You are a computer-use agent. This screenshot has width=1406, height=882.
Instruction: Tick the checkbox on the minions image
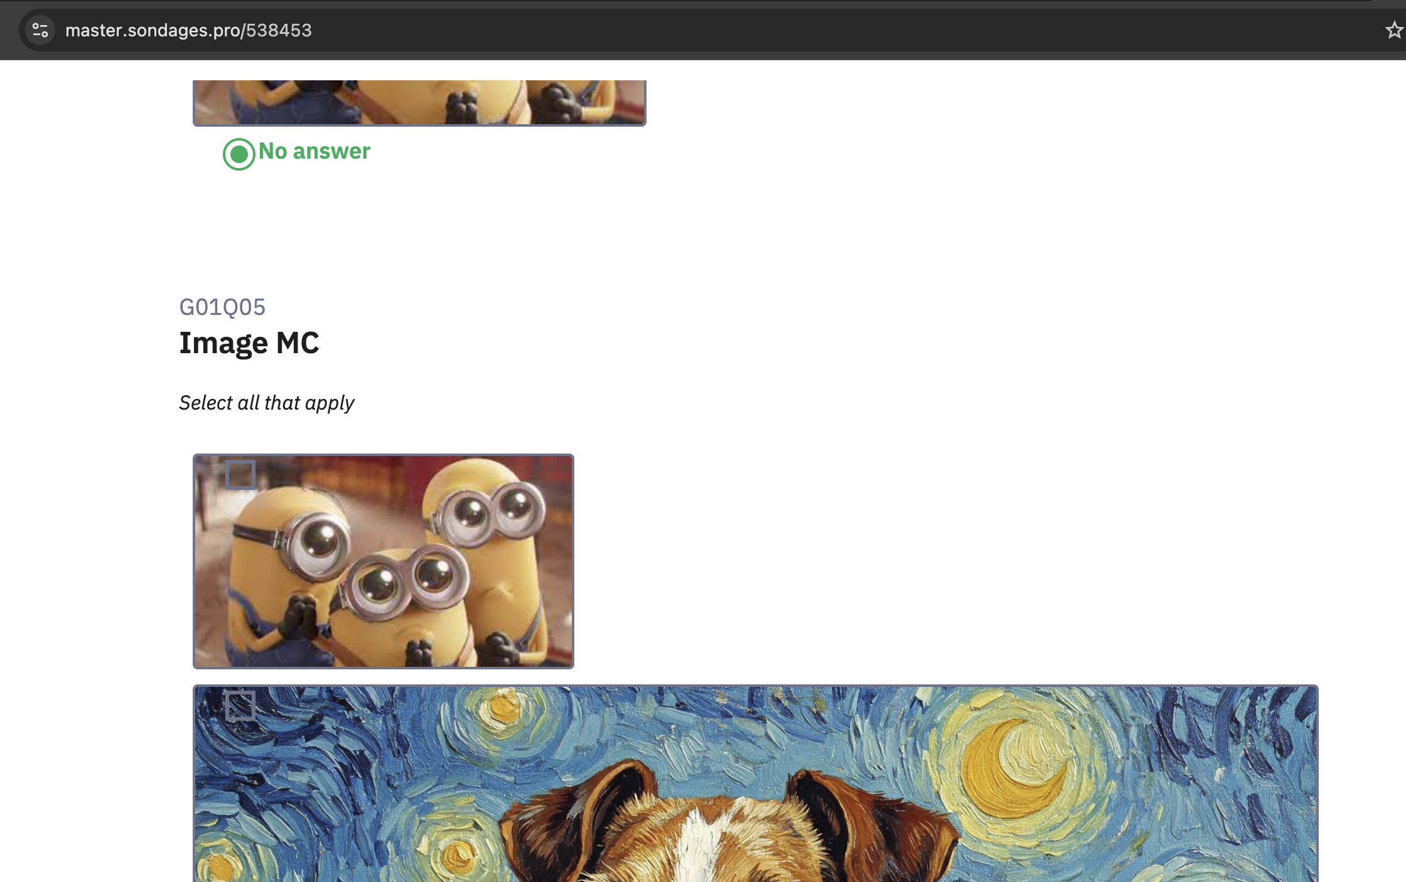240,474
